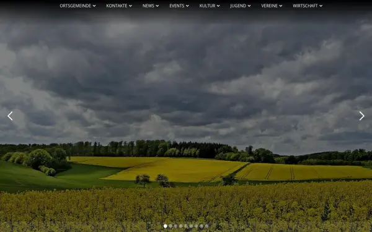Select the first slider pagination dot
Screen dimensions: 372x232
click(x=166, y=226)
